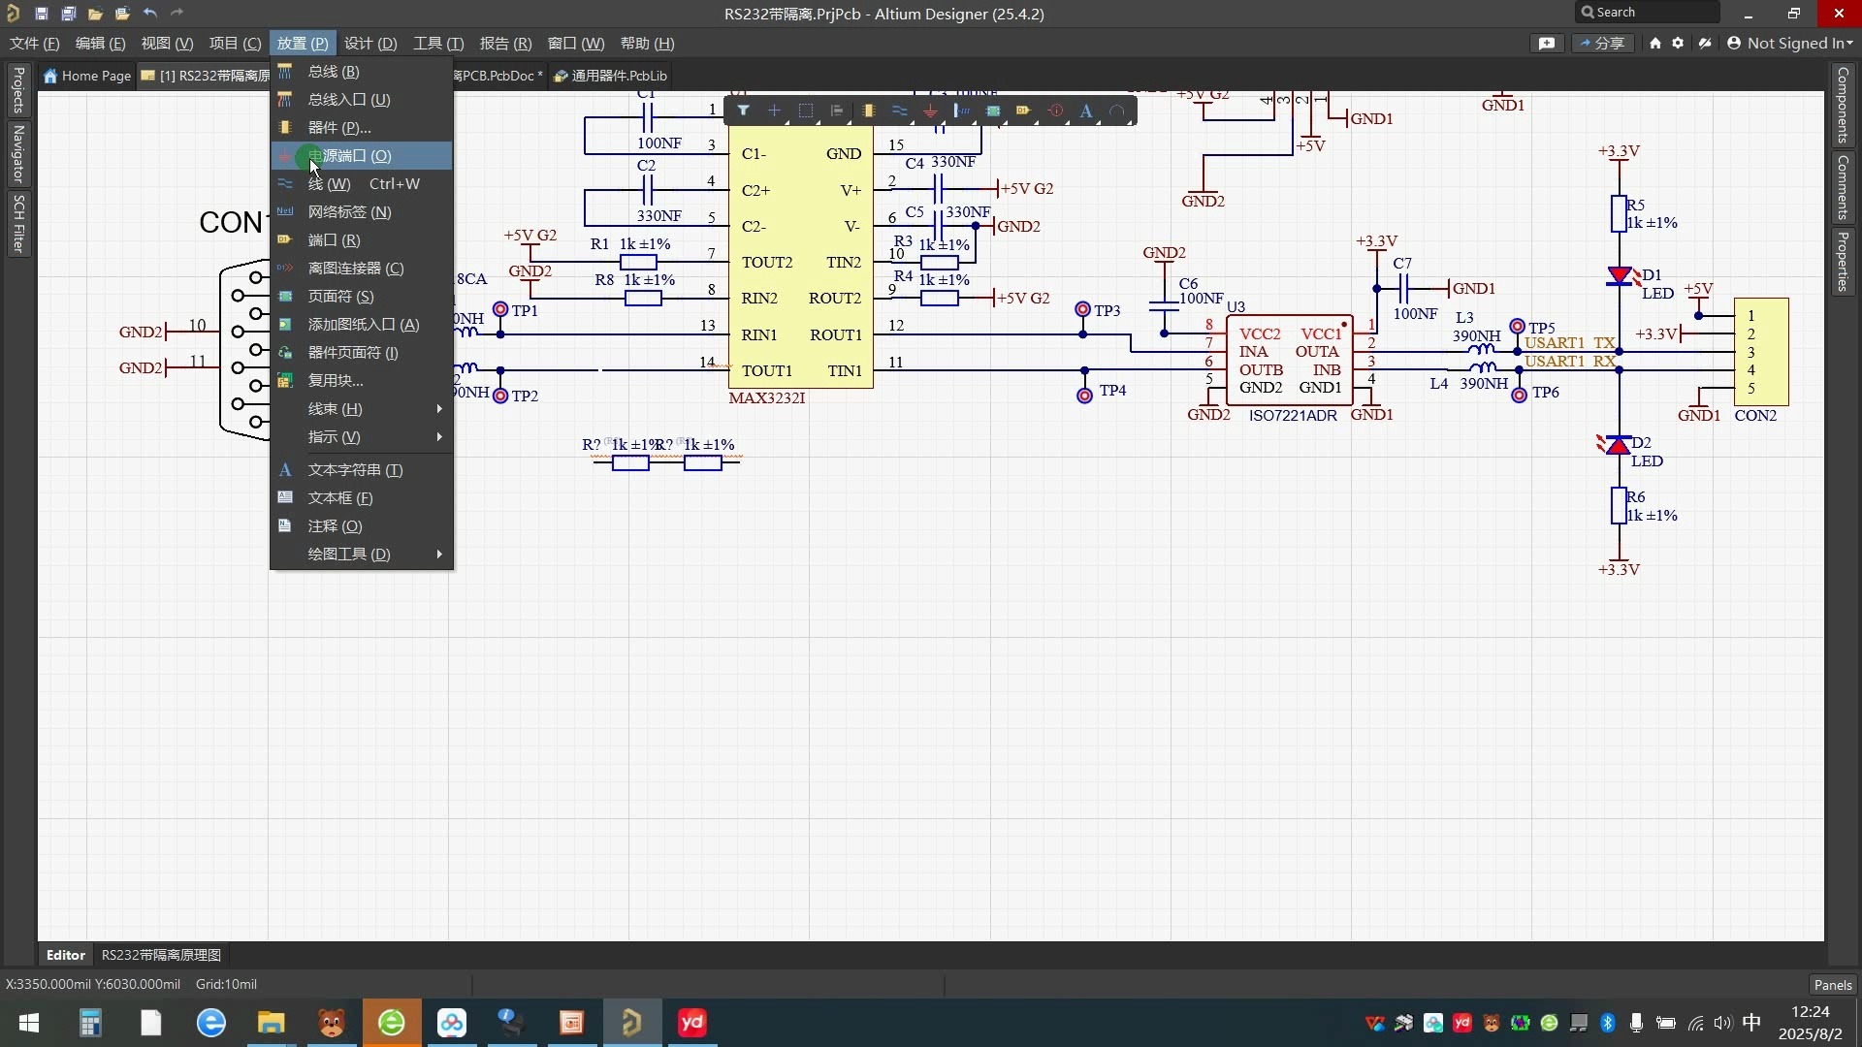Open the Windows Start button

(x=29, y=1023)
